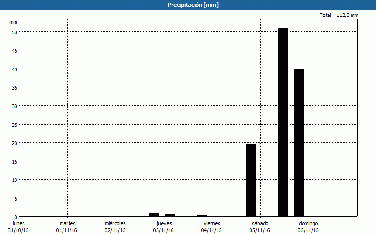Click the 'Total =112,0 mm' label

click(x=339, y=15)
